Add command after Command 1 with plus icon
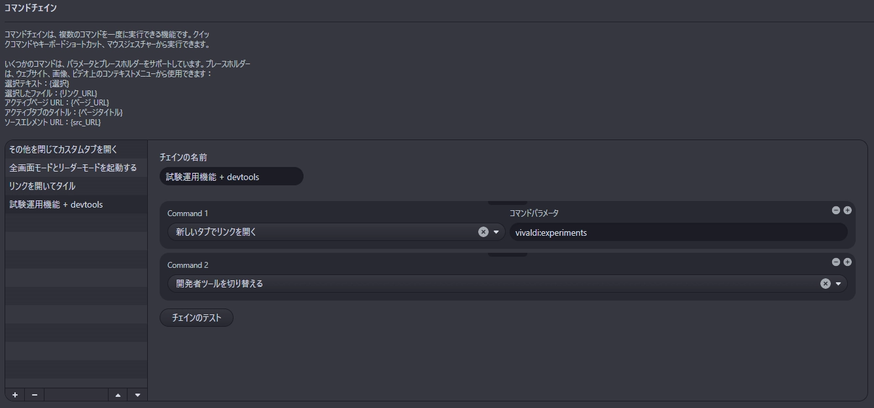 click(847, 210)
